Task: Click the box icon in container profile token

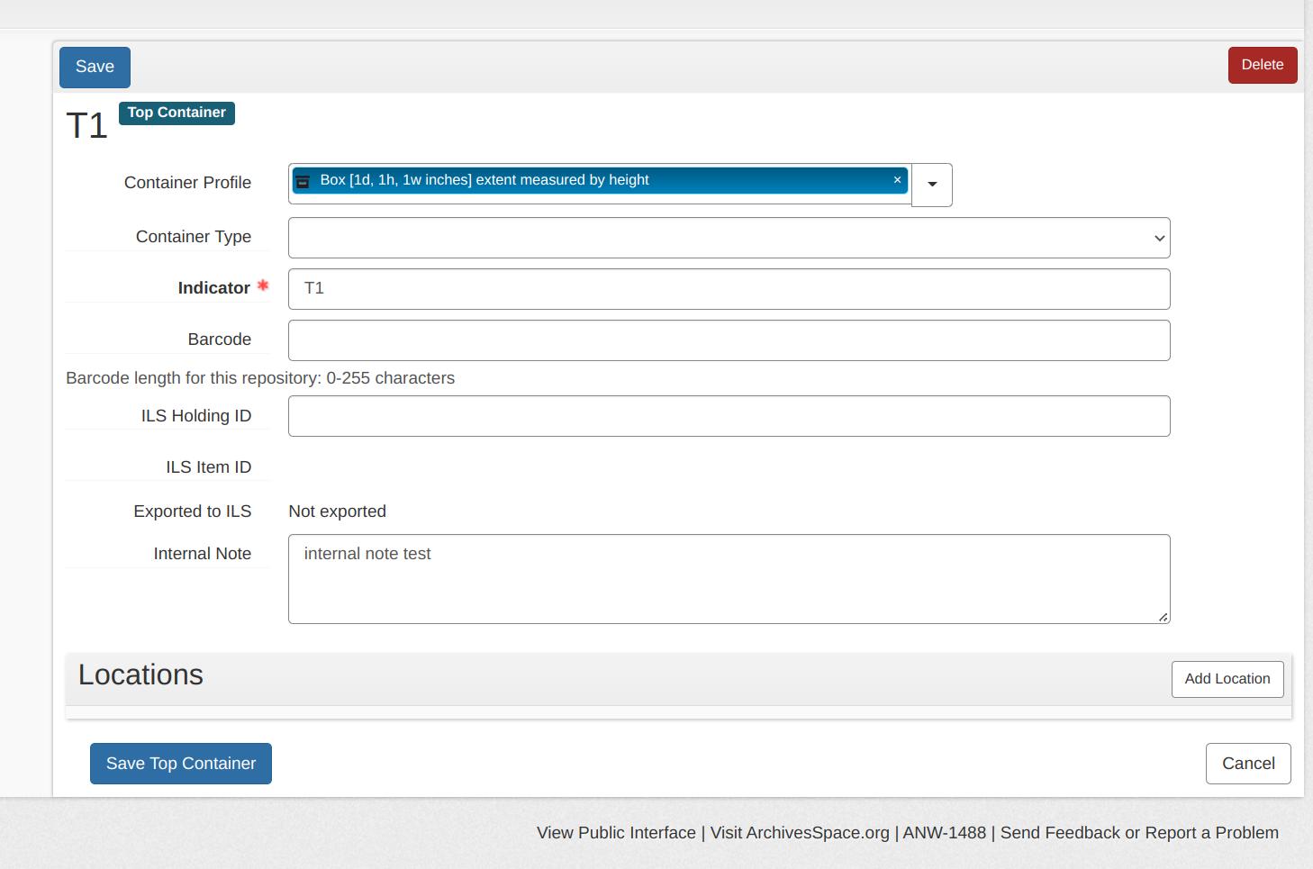Action: pos(303,181)
